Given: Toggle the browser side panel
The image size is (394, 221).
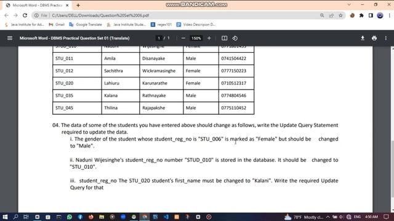Looking at the screenshot, I should pos(371,15).
